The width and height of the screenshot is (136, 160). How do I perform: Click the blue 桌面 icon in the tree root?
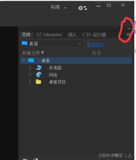tap(31, 60)
